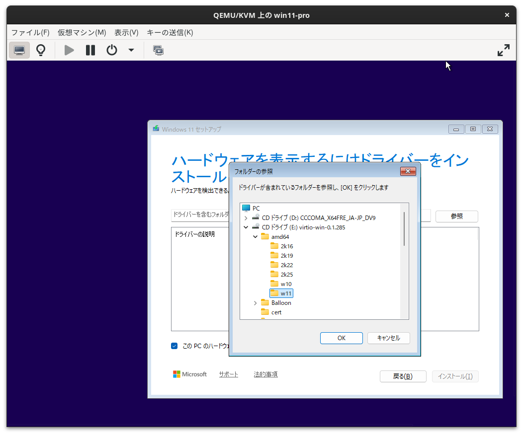523x435 pixels.
Task: Expand the Balloon folder node
Action: [x=255, y=302]
